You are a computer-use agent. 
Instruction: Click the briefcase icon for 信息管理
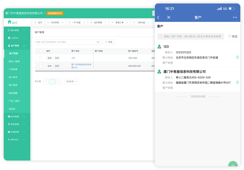click(x=9, y=132)
